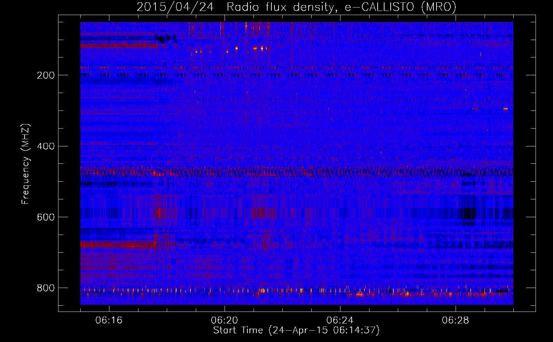553x342 pixels.
Task: Click the 800 frequency tick label
Action: point(46,288)
